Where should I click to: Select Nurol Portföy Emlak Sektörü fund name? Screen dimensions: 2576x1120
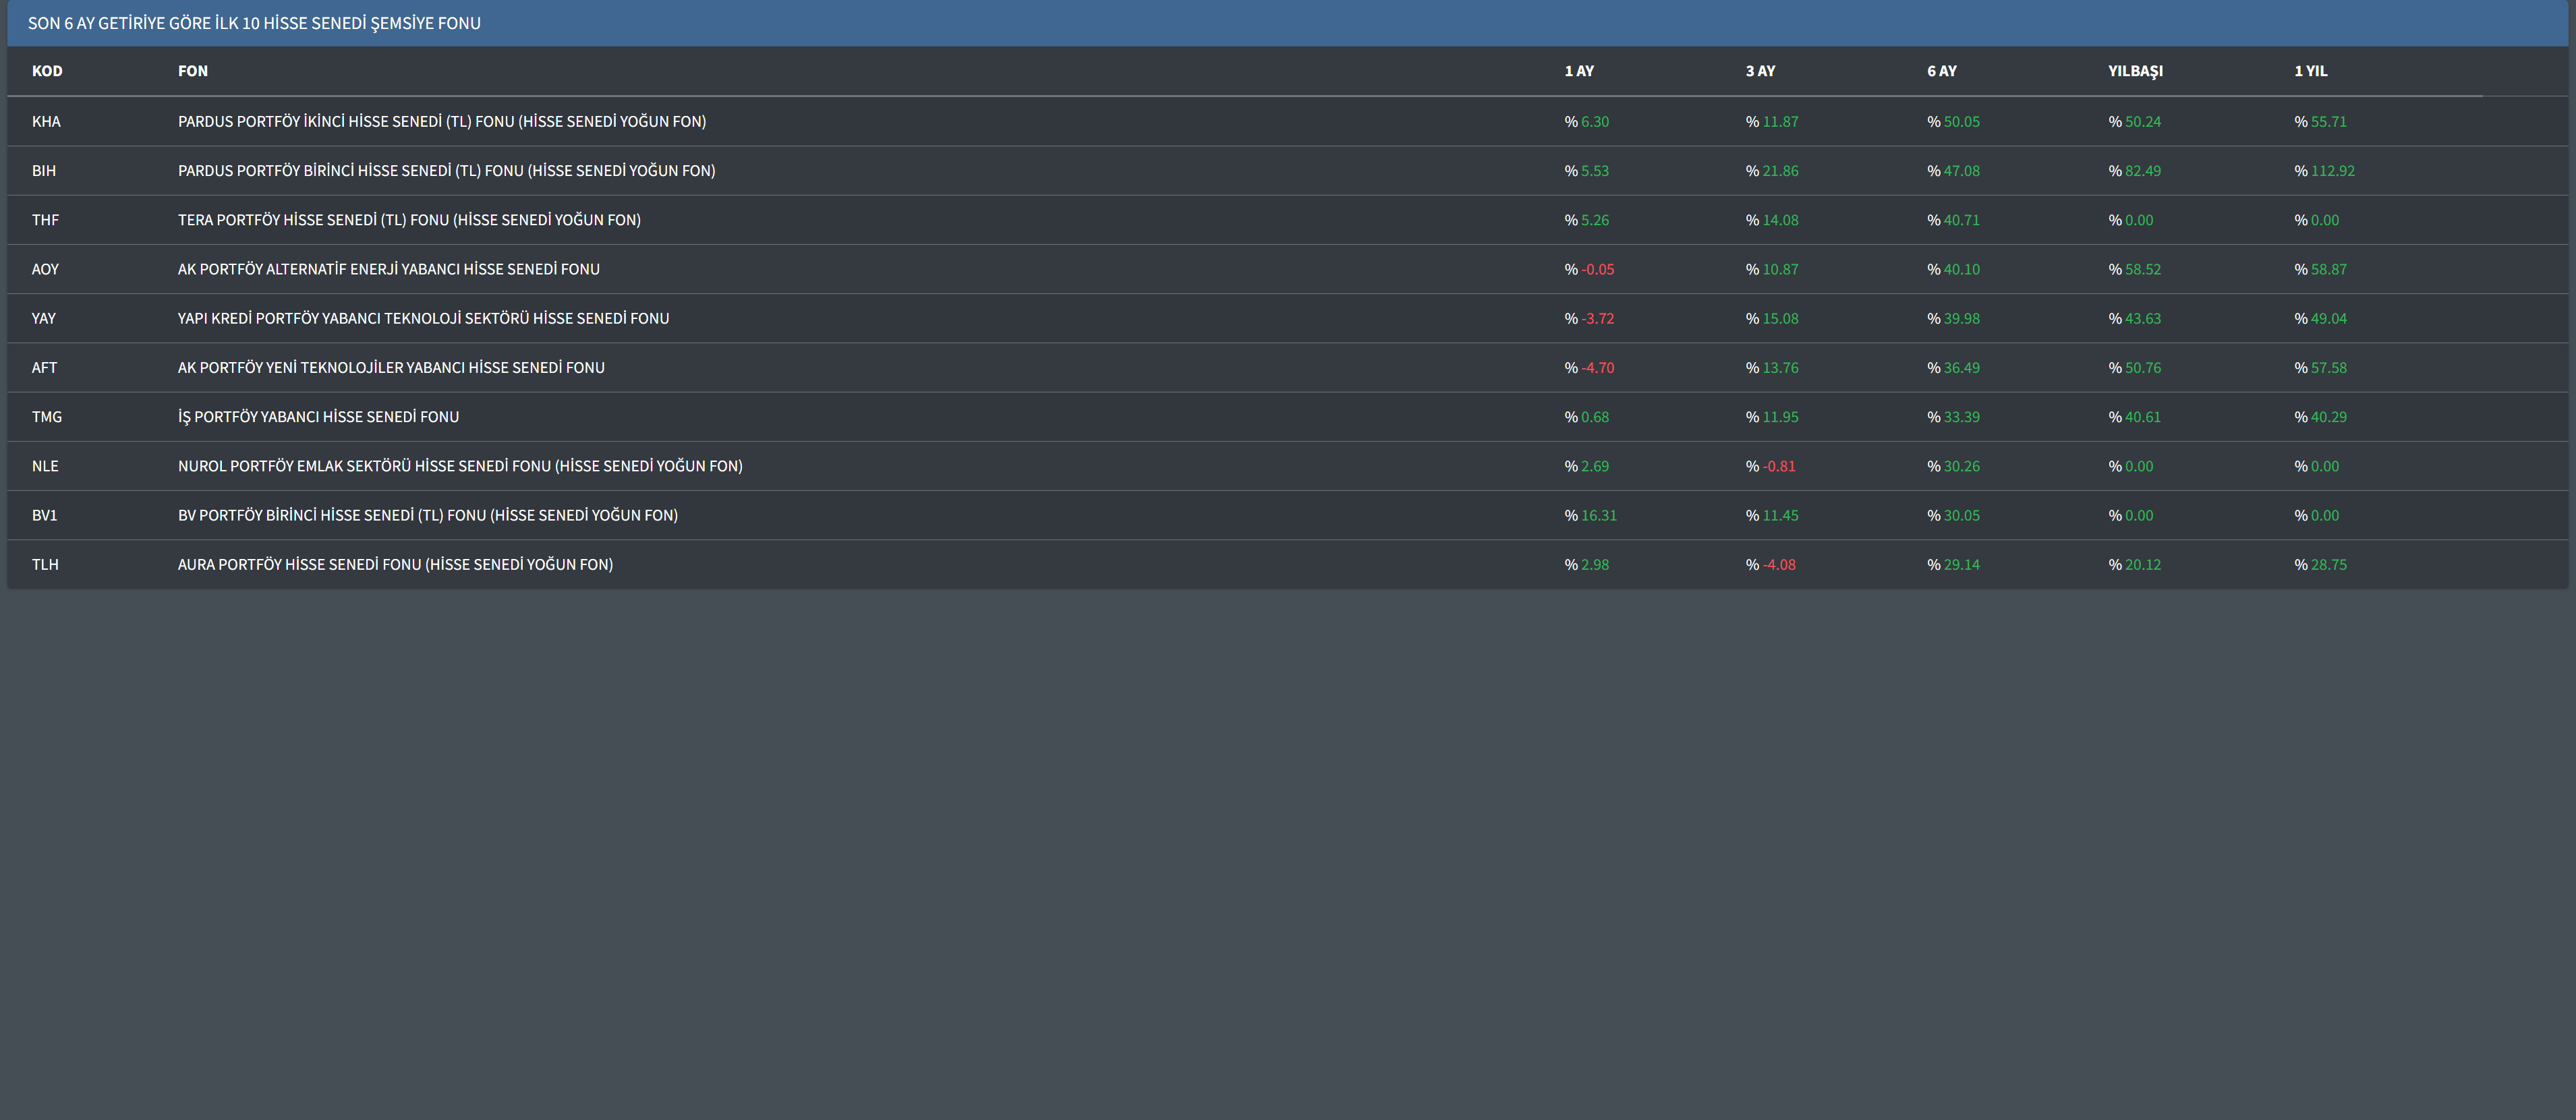tap(460, 466)
